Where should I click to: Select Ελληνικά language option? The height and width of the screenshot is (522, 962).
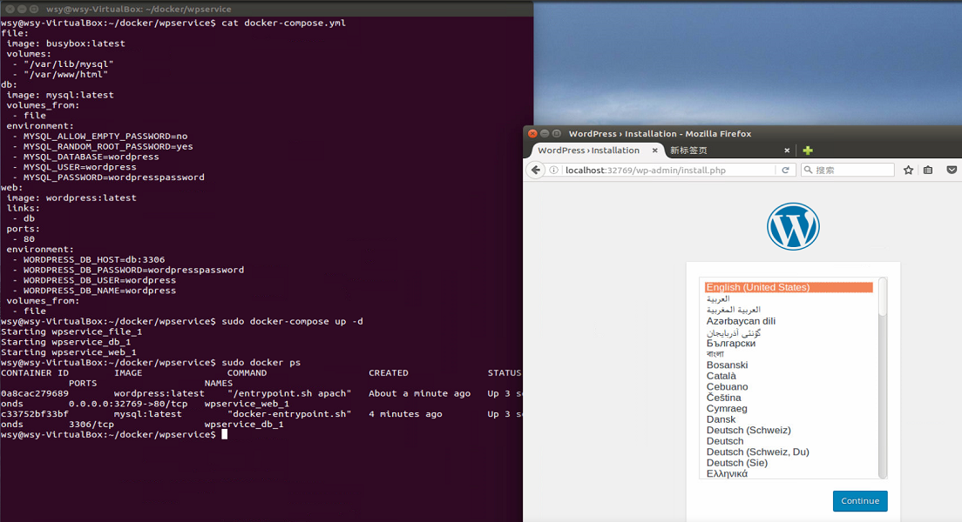tap(727, 473)
